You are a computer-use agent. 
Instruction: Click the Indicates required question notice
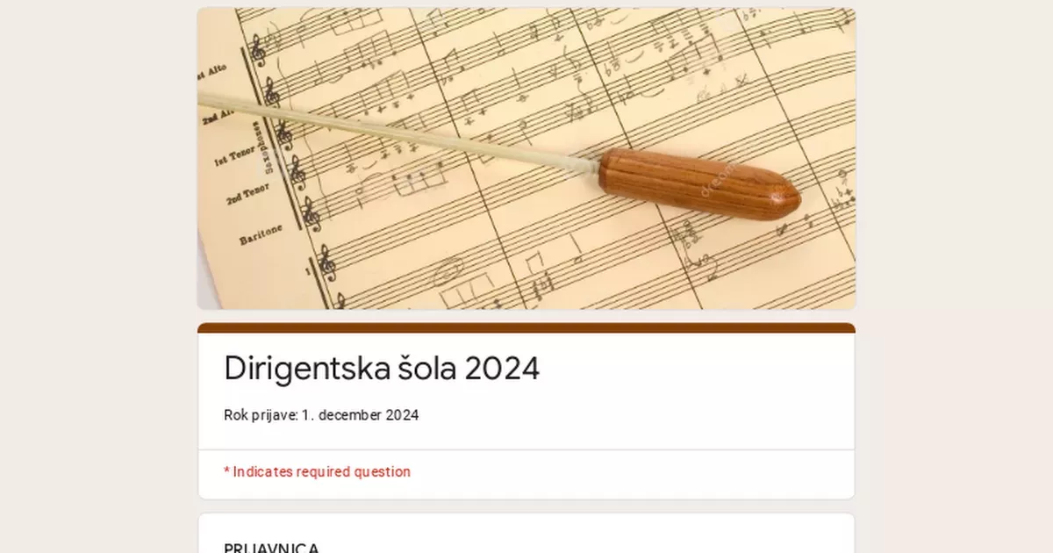click(317, 471)
